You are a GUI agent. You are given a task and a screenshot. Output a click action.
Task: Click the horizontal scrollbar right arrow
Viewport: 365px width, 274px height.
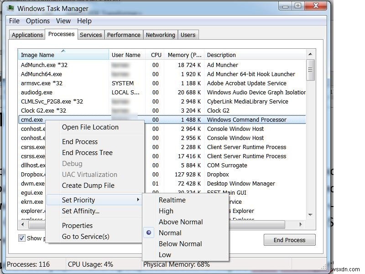coord(301,224)
